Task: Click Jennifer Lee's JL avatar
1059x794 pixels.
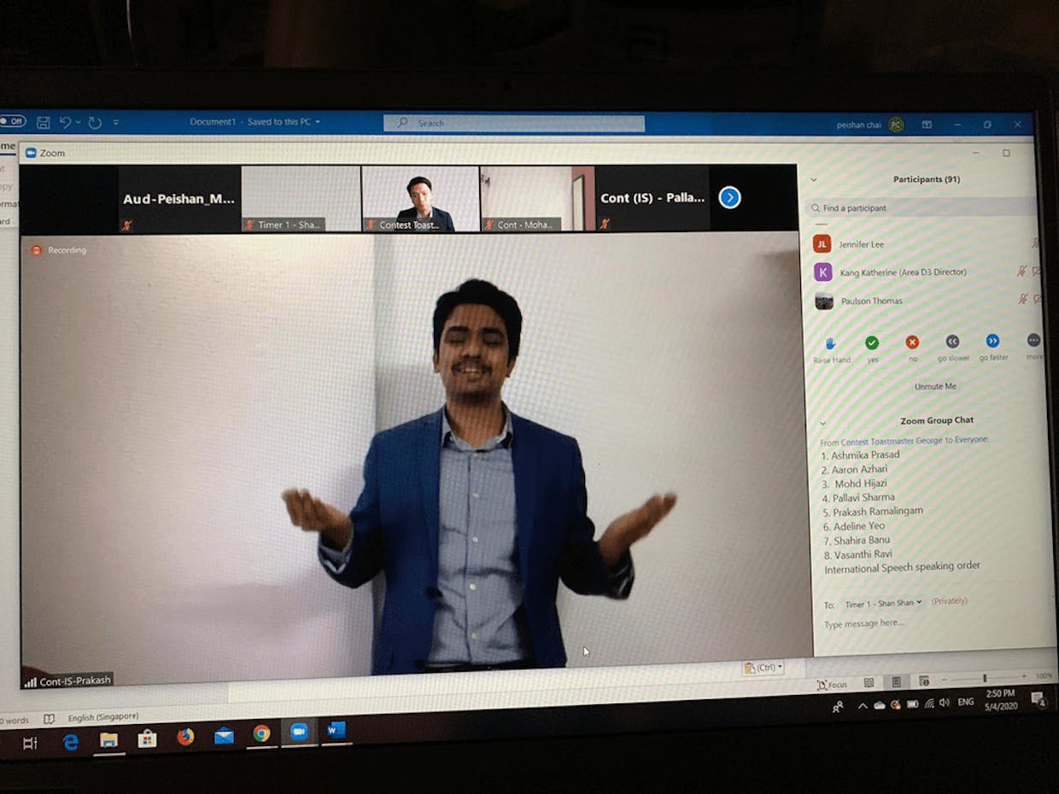Action: pyautogui.click(x=822, y=244)
